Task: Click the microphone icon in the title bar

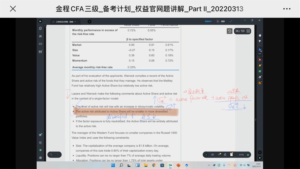Action: click(218, 21)
